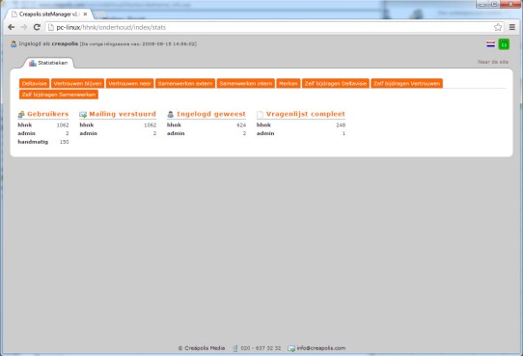Choose the Merken button
This screenshot has height=356, width=523.
click(289, 83)
